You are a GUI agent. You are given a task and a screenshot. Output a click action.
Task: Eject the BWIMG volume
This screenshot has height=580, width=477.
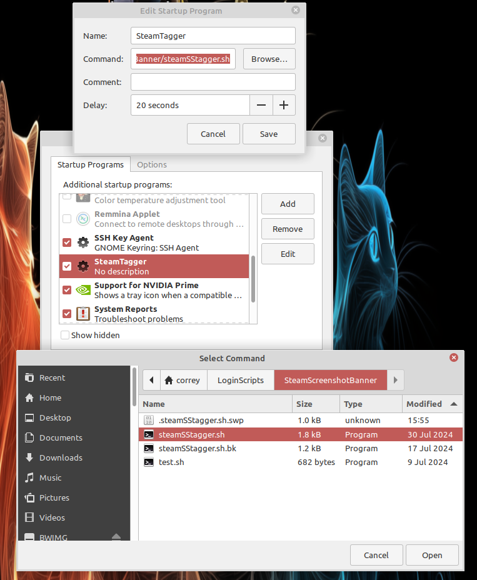point(116,537)
